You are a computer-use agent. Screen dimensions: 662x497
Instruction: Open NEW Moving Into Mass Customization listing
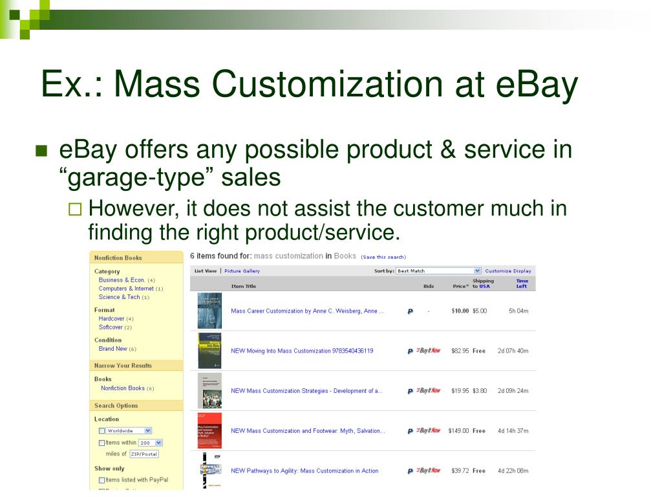tap(302, 351)
